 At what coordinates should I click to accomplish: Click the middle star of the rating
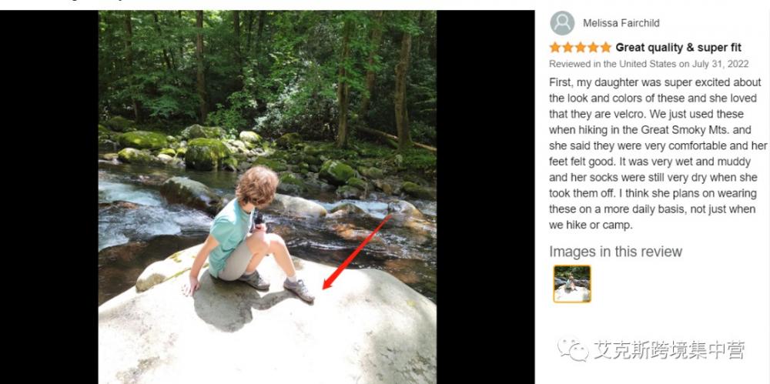(581, 48)
